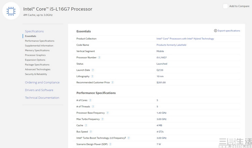This screenshot has height=148, width=252.
Task: Tick the Add to Compare checkbox
Action: [x=225, y=6]
